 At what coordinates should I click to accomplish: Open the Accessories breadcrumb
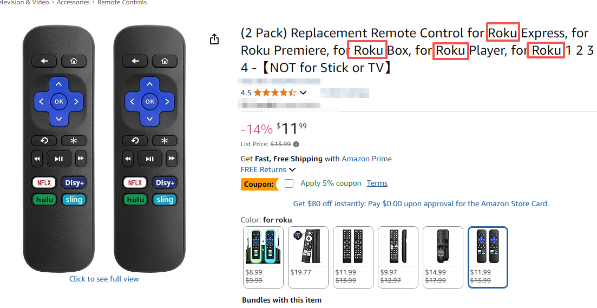coord(74,3)
